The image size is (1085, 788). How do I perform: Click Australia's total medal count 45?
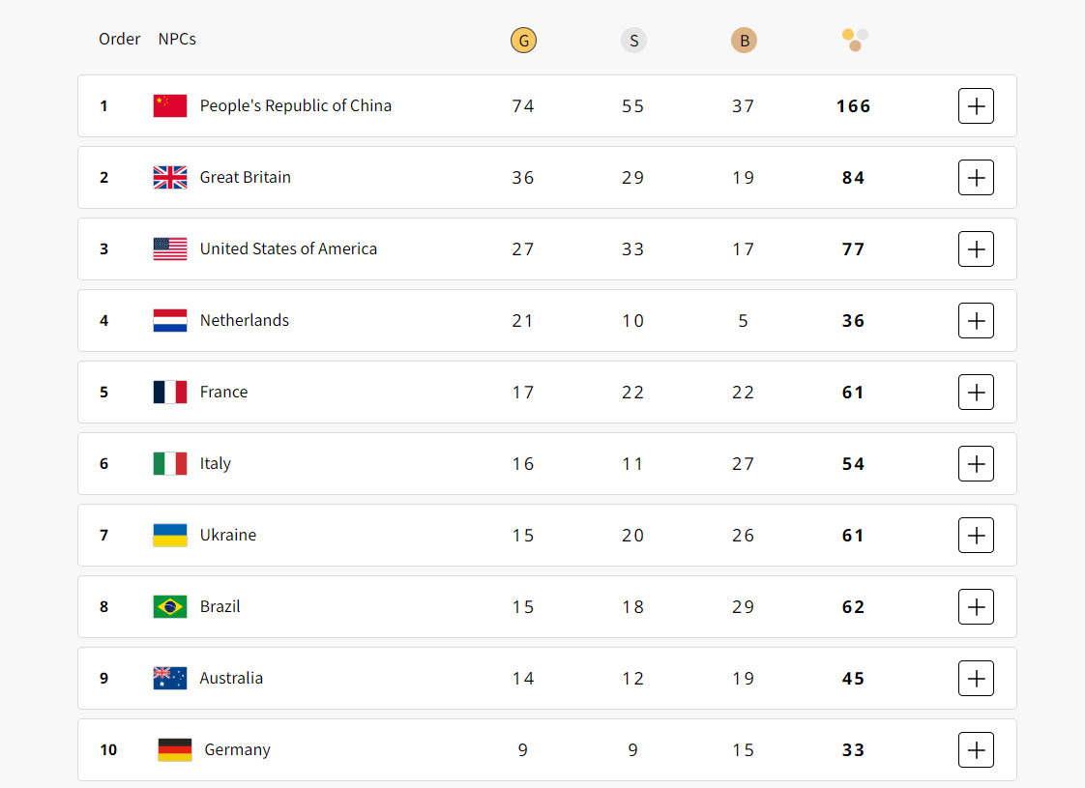853,678
